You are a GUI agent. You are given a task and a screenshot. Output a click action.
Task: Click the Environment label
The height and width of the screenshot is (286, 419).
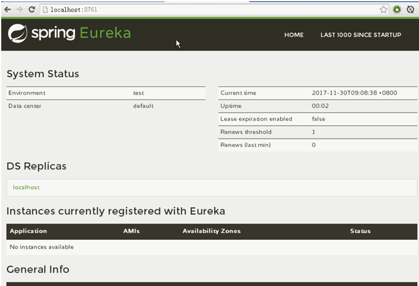(27, 93)
